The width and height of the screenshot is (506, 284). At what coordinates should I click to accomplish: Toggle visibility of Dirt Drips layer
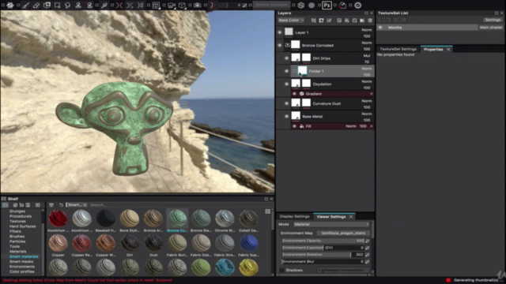[286, 58]
